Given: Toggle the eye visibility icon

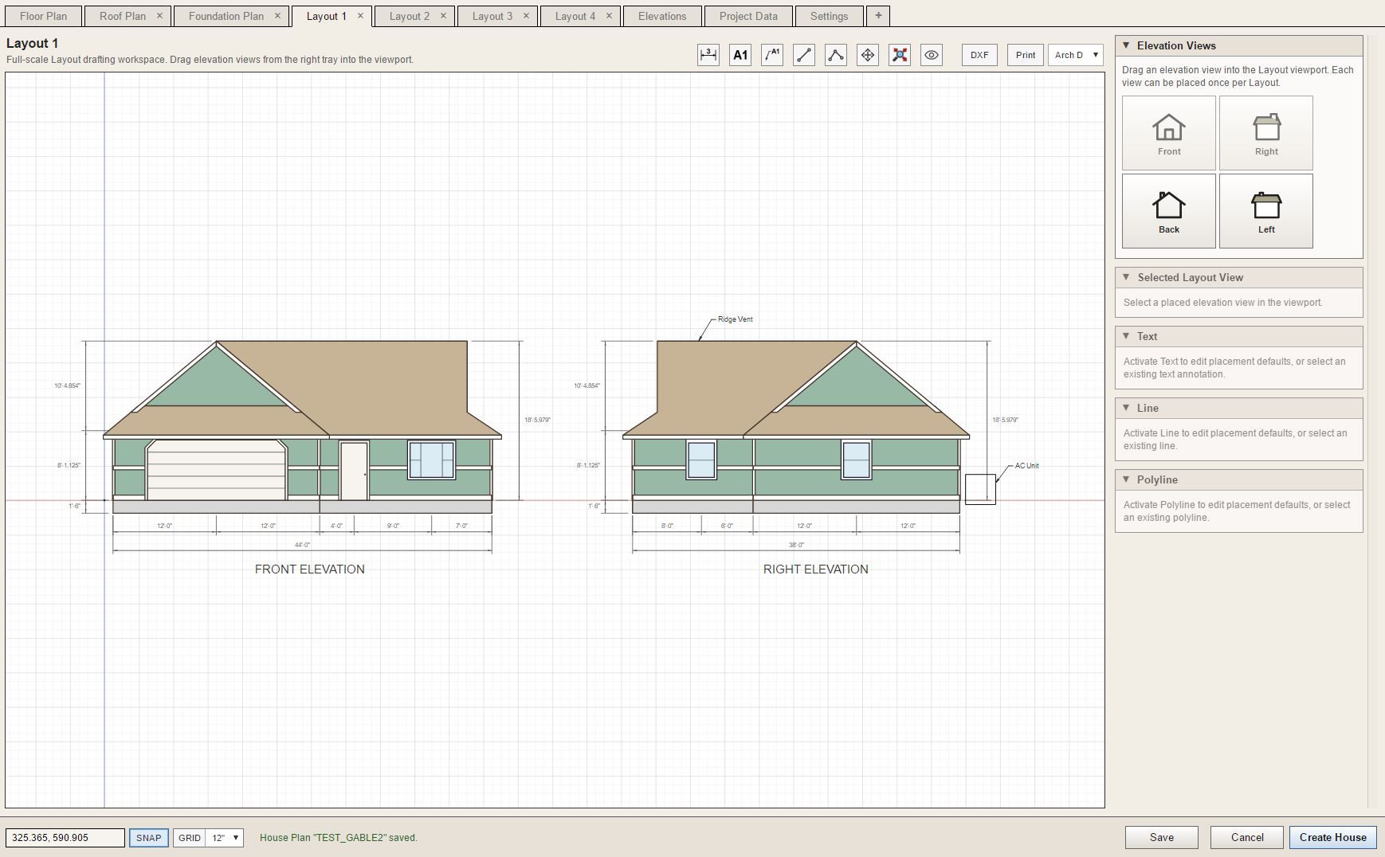Looking at the screenshot, I should coord(932,55).
